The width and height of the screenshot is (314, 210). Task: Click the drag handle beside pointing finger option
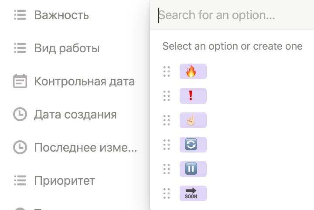167,120
